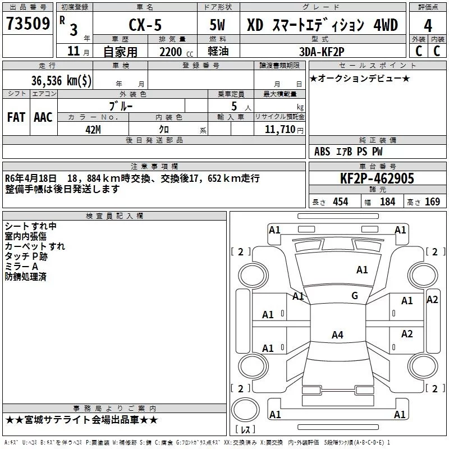The width and height of the screenshot is (449, 449).
Task: Click office notice ★★宮城サテライト会場出品車★★
Action: [81, 420]
